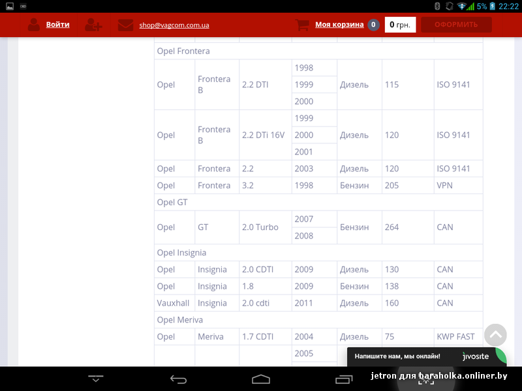Click the 130 horsepower cell
522x391 pixels.
[408, 269]
